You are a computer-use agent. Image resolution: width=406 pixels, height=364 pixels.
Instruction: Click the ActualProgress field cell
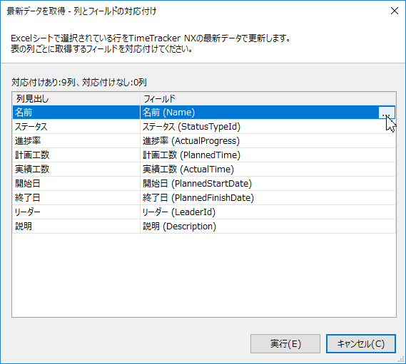[x=268, y=141]
